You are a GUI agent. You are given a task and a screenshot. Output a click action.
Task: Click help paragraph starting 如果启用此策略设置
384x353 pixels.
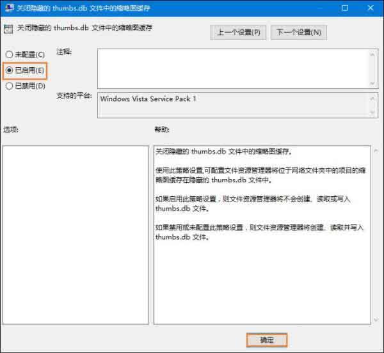253,203
